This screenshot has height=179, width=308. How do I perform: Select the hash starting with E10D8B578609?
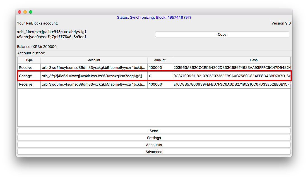231,84
